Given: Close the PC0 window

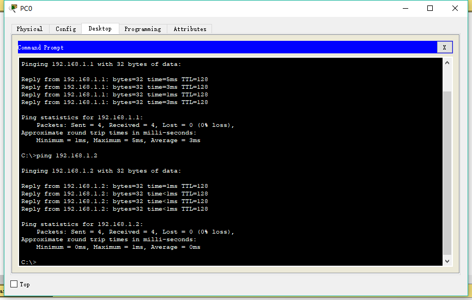Looking at the screenshot, I should coord(455,8).
